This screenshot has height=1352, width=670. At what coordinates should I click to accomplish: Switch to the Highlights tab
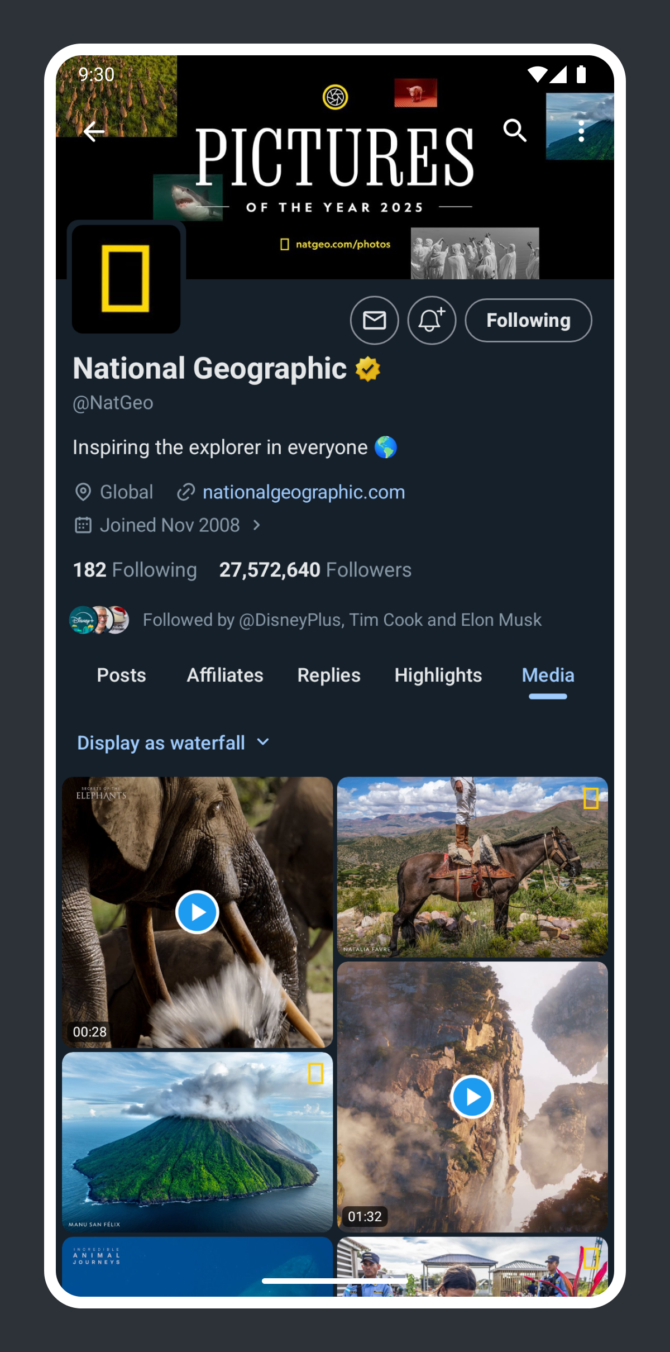[x=438, y=675]
